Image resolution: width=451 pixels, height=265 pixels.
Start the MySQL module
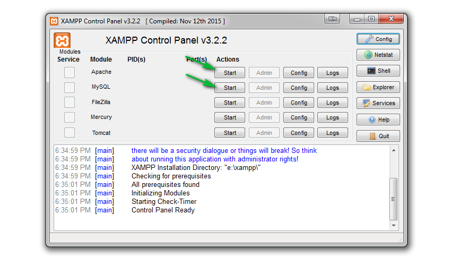coord(230,88)
